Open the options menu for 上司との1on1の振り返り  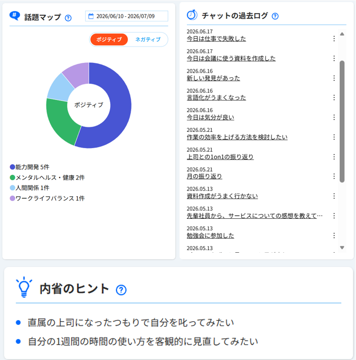point(334,157)
